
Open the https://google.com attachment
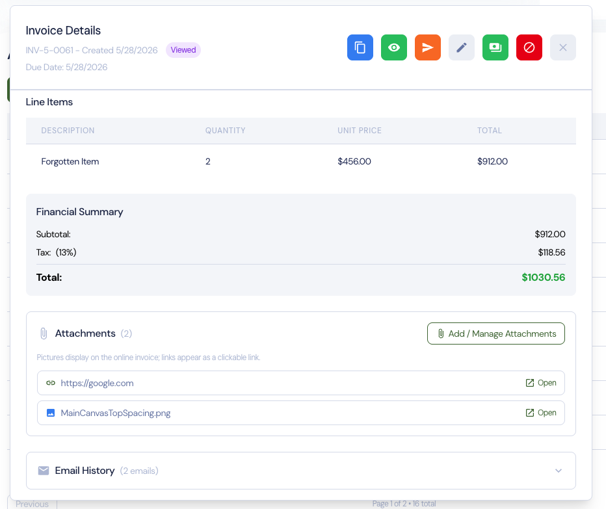click(541, 383)
